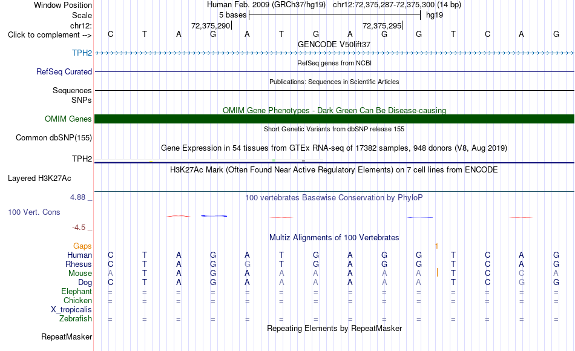Click the Zebrafish species label
The height and width of the screenshot is (351, 575).
tap(76, 319)
